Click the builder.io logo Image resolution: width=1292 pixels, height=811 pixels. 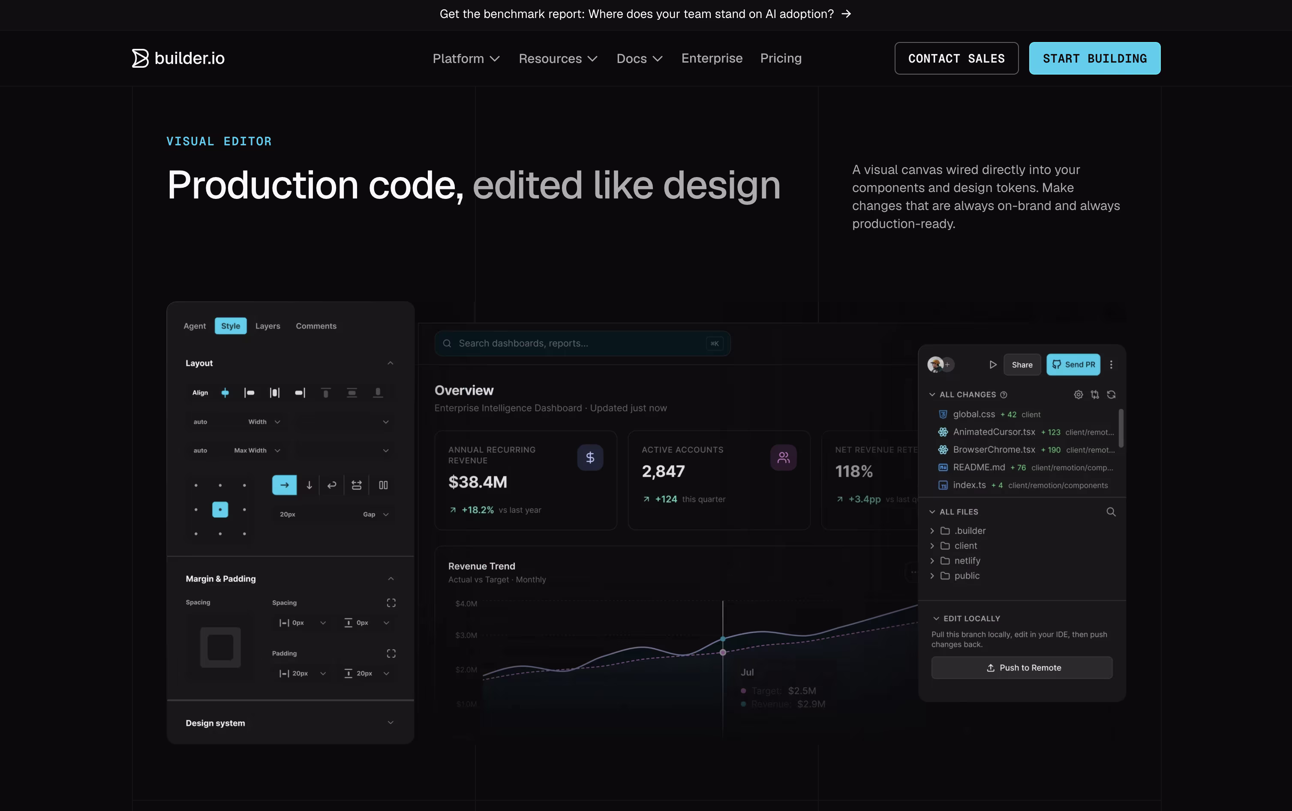pos(178,58)
